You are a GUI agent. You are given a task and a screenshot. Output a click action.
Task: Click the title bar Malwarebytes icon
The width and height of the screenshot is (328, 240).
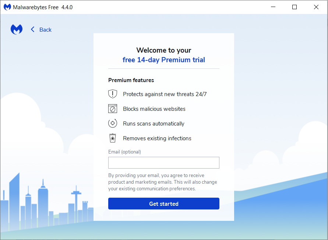click(x=7, y=7)
